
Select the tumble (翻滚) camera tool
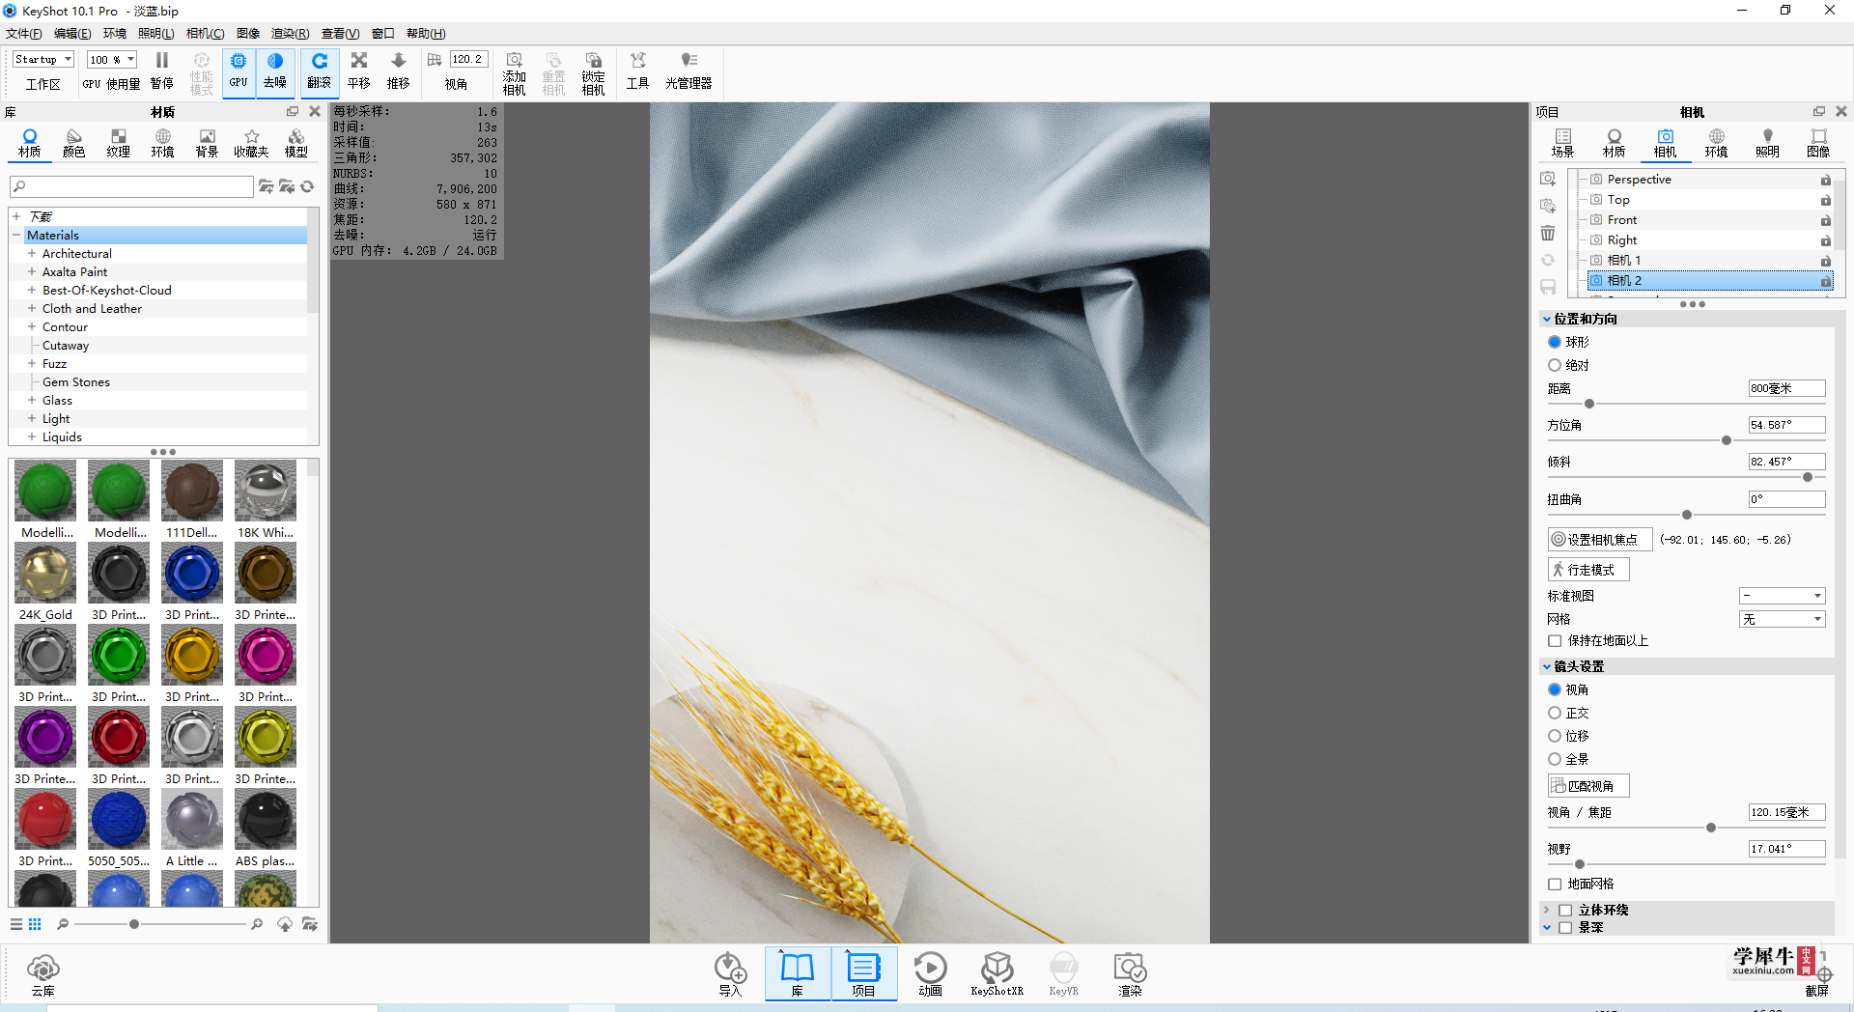pos(320,71)
